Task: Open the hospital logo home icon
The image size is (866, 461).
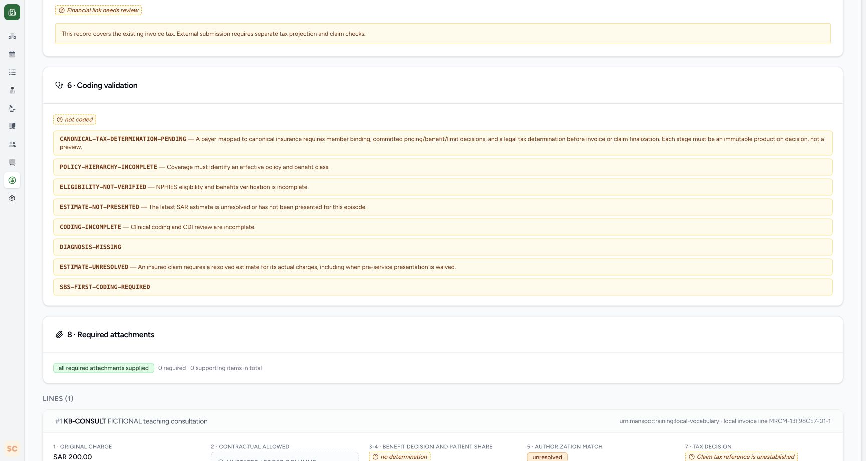Action: [12, 12]
